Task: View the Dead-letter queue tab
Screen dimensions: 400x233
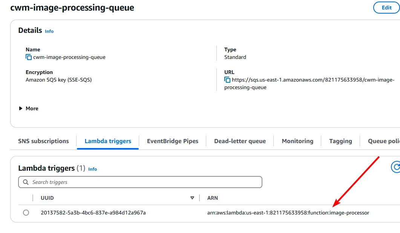Action: [x=240, y=141]
